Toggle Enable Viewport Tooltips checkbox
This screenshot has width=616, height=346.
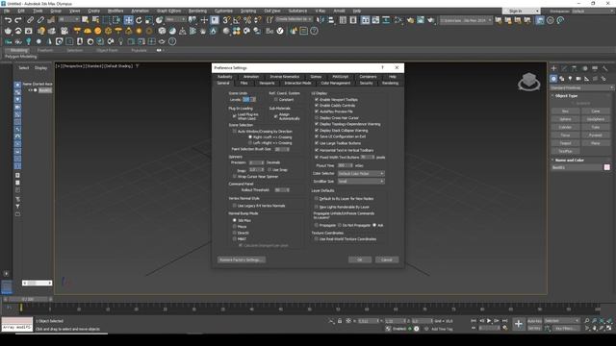(317, 100)
